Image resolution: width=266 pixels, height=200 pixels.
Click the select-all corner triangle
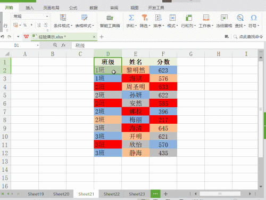[x=7, y=54]
